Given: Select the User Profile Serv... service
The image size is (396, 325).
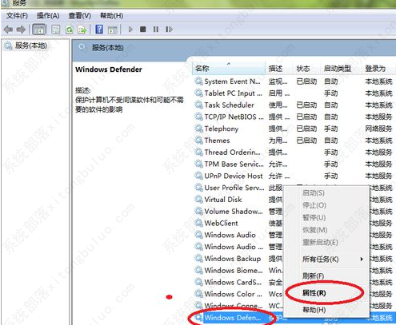Looking at the screenshot, I should pyautogui.click(x=234, y=188).
